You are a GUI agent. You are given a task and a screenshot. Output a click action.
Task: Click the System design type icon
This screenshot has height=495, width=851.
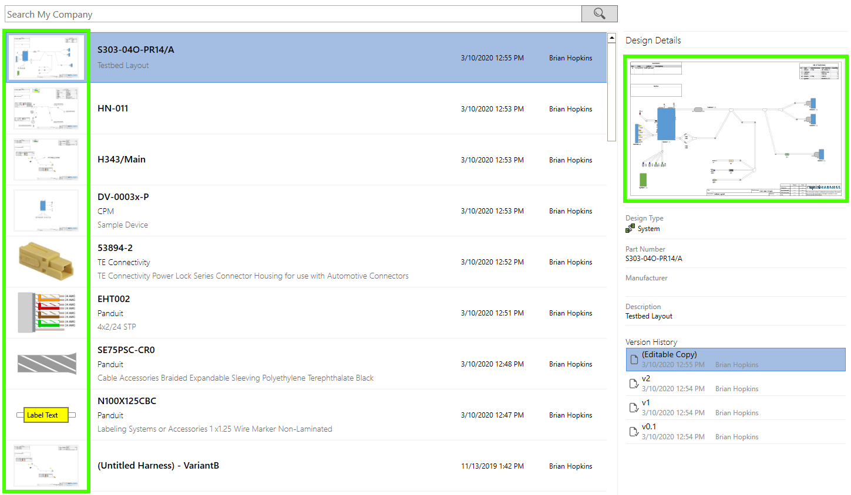630,228
